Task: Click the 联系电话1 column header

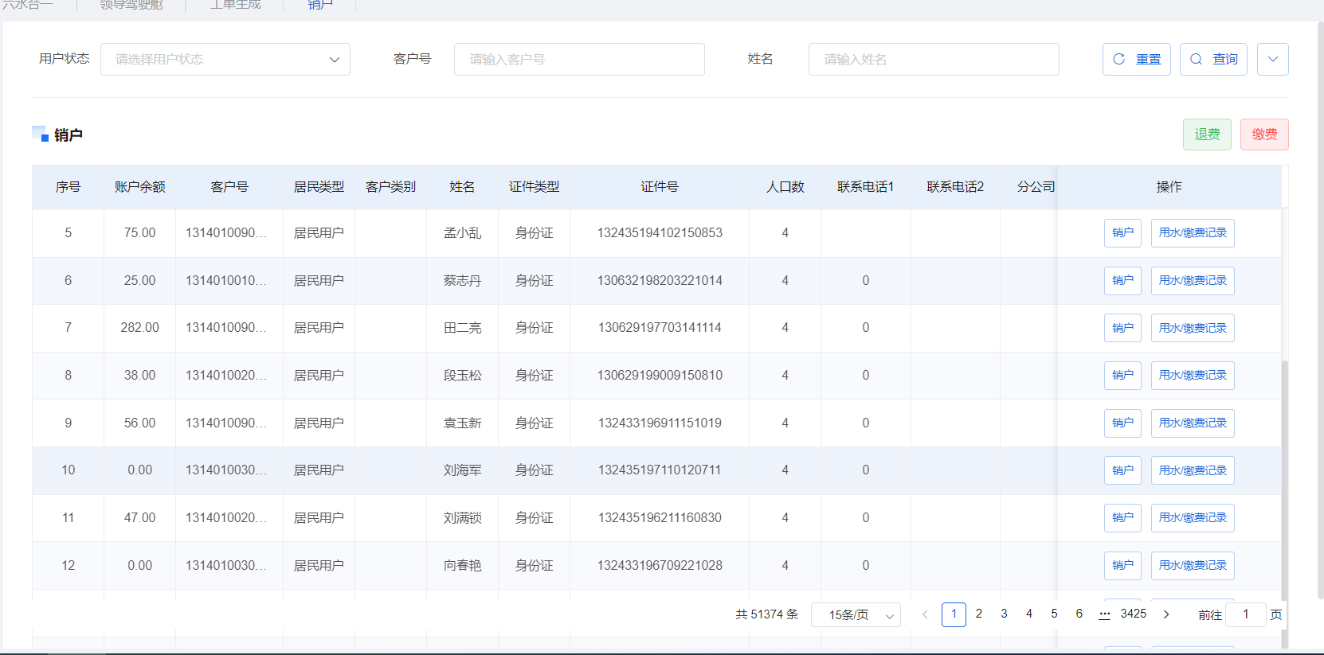Action: [x=865, y=187]
